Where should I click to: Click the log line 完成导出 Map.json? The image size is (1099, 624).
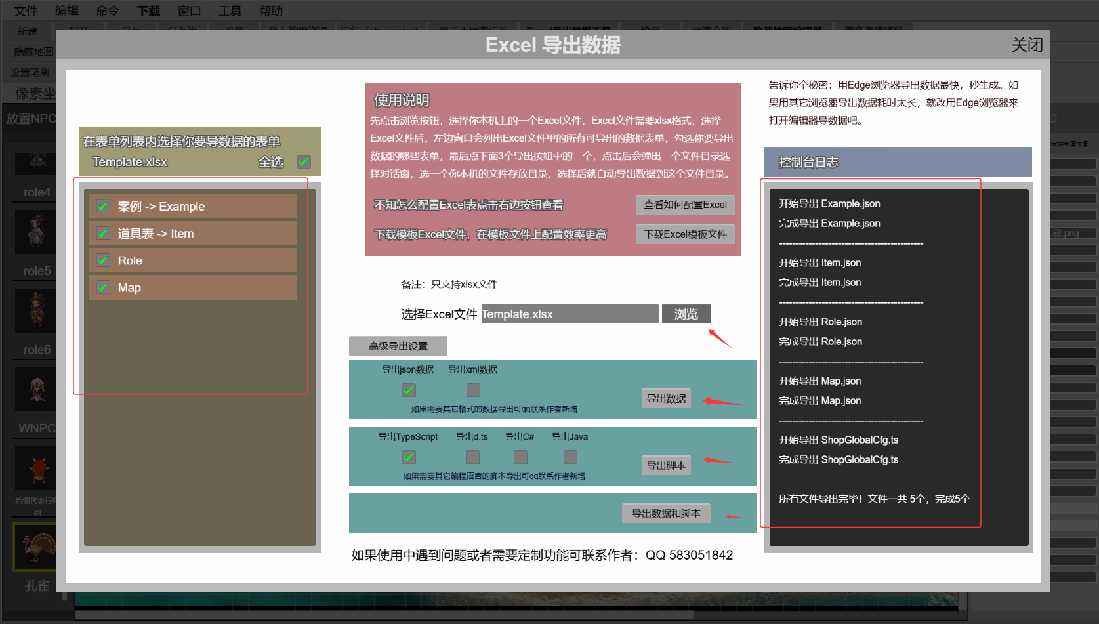coord(819,400)
